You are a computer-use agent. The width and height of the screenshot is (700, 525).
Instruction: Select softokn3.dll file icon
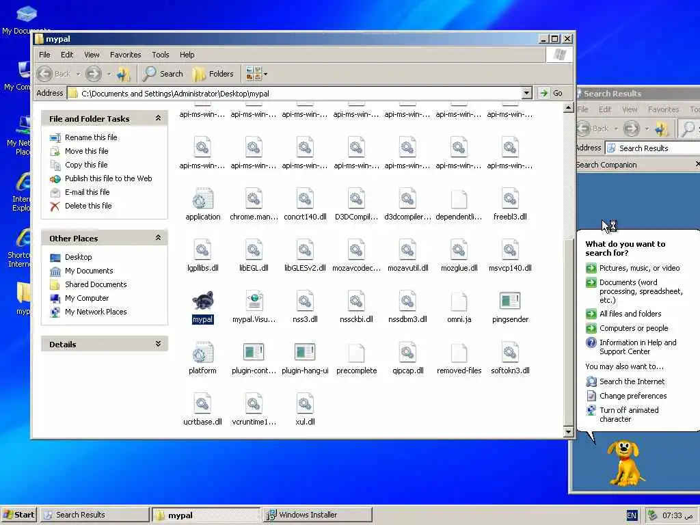[x=510, y=352]
